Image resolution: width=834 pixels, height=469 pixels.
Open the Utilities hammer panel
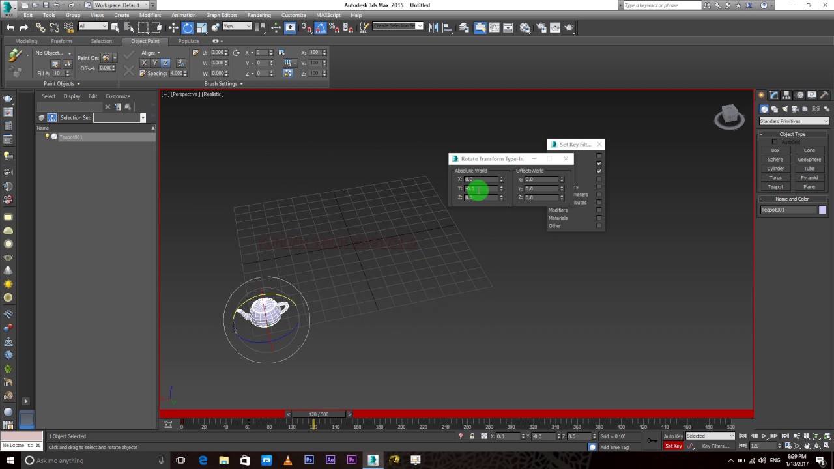pyautogui.click(x=824, y=95)
